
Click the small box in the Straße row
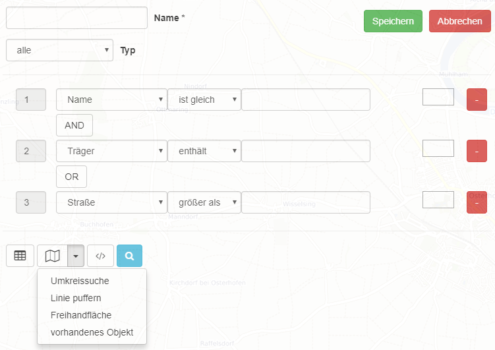tap(438, 200)
